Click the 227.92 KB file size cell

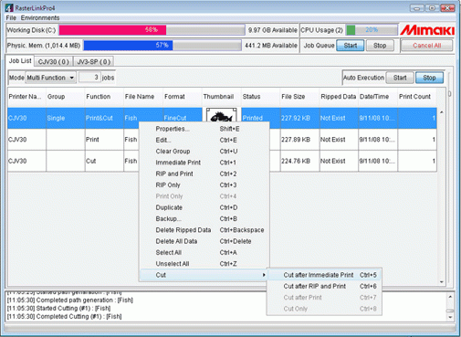[x=299, y=118]
